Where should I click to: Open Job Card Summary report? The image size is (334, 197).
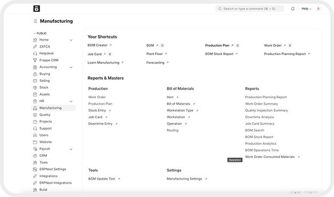(x=260, y=124)
